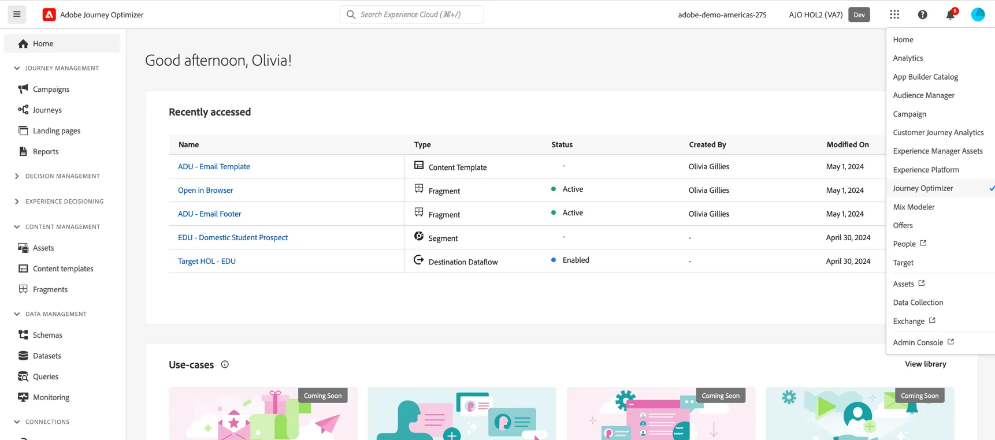Viewport: 995px width, 440px height.
Task: Click the Fragments sidebar icon
Action: [23, 289]
